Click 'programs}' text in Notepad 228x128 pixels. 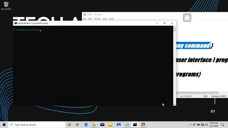click(188, 74)
